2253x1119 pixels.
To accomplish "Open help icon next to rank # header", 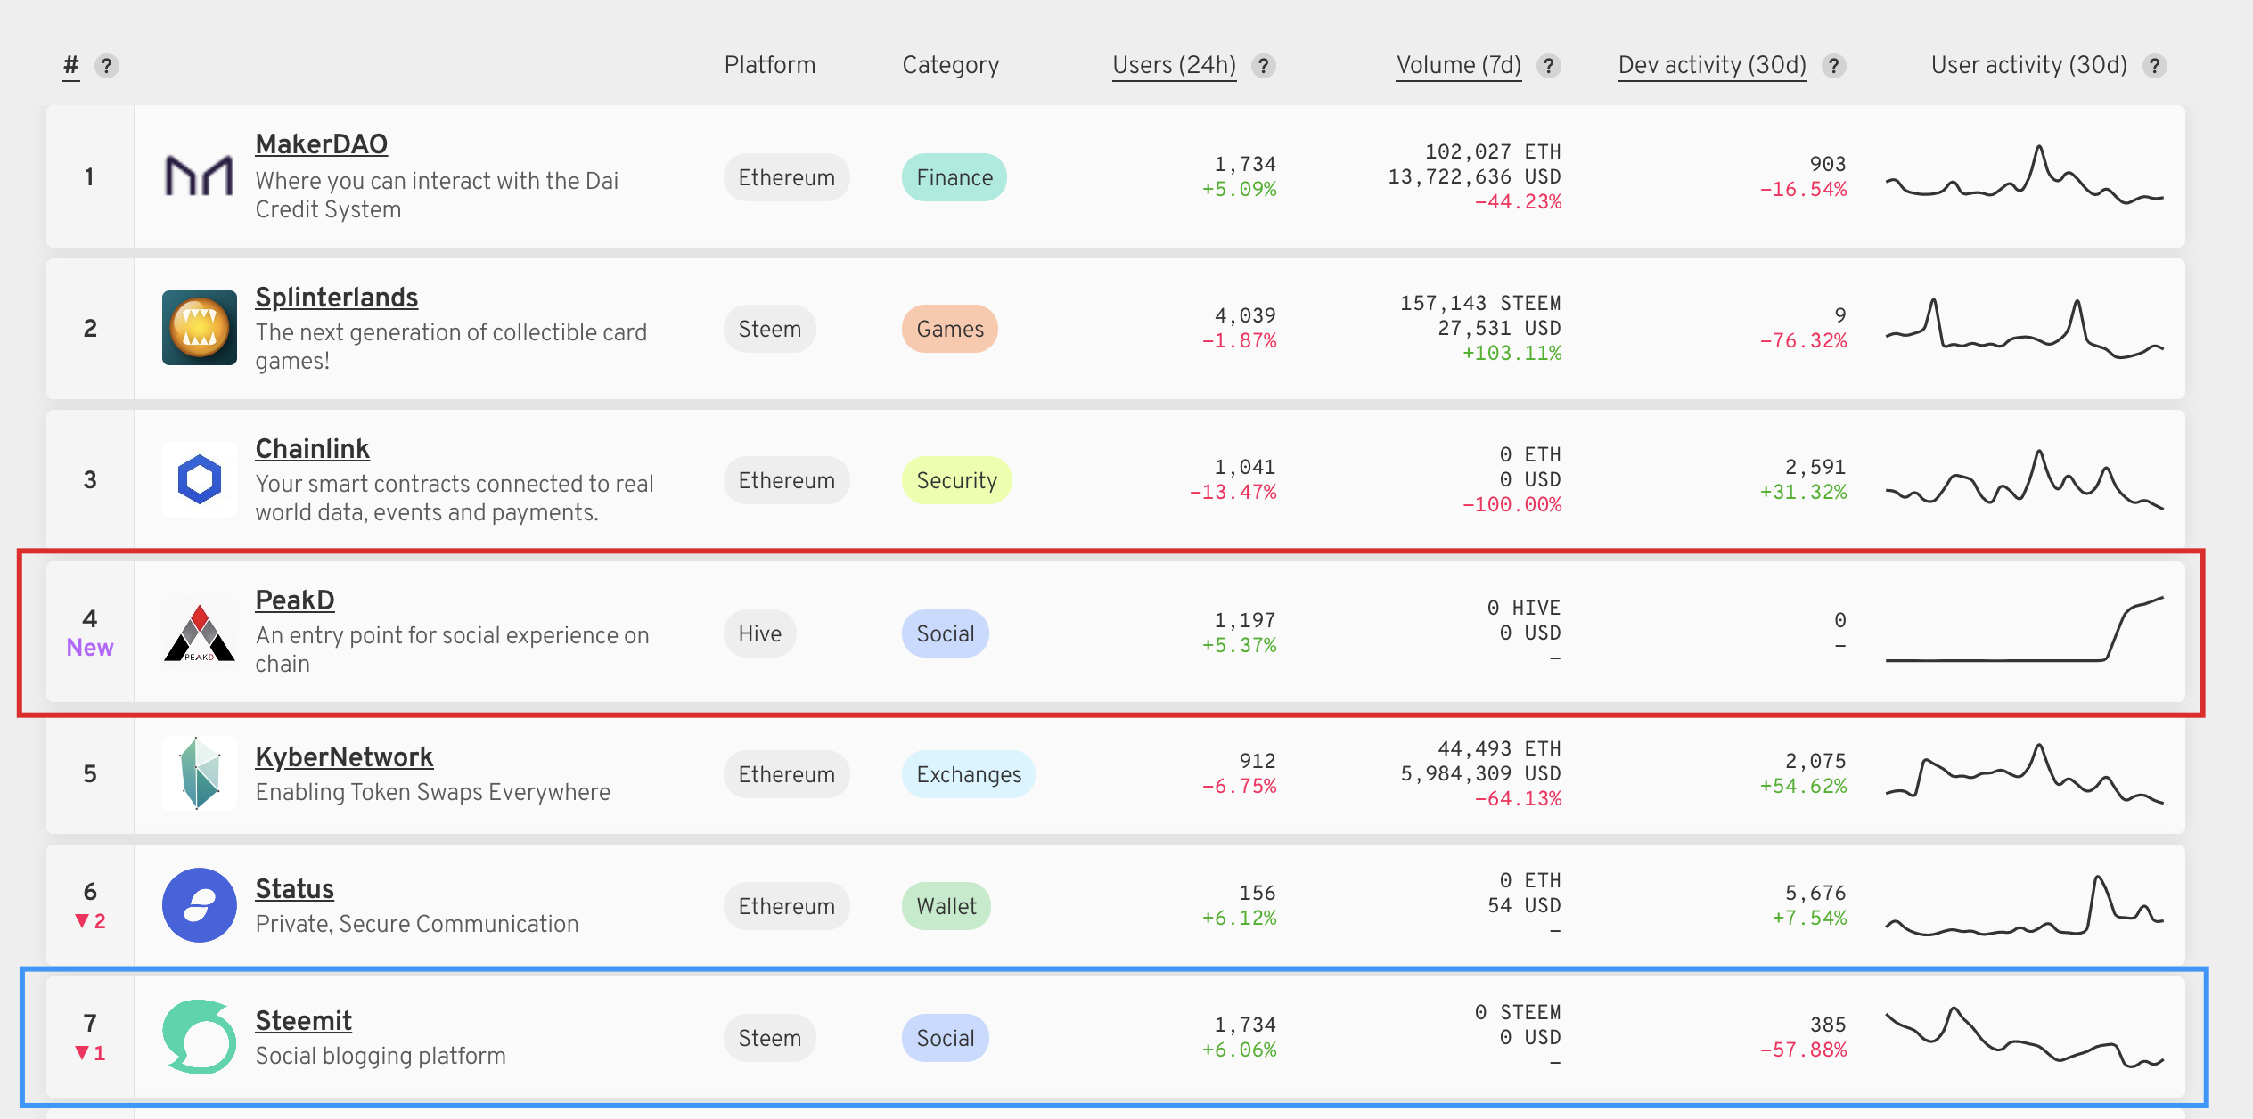I will pyautogui.click(x=107, y=66).
